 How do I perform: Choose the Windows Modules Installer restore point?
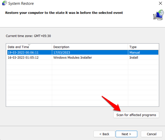coord(73,58)
